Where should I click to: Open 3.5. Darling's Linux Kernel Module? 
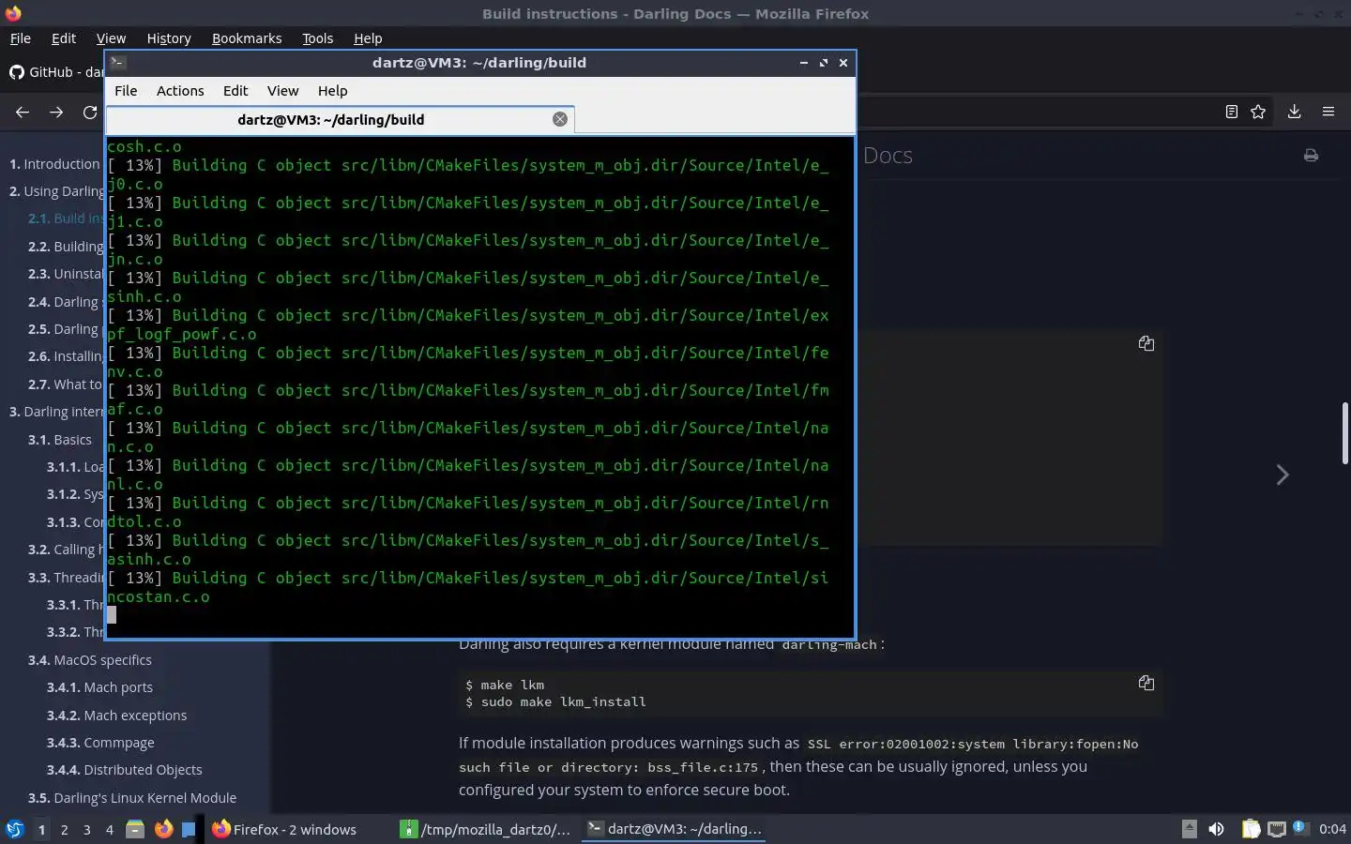132,798
